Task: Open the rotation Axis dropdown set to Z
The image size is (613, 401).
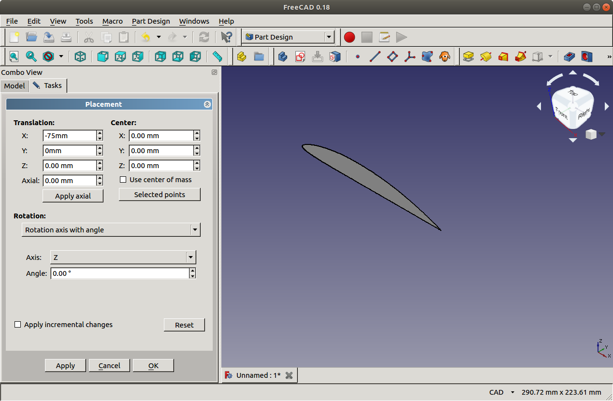Action: point(123,258)
